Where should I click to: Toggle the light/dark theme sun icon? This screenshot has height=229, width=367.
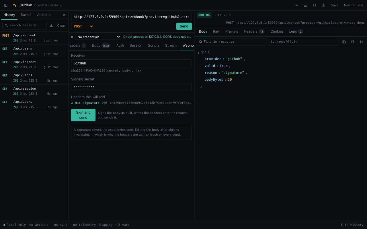324,5
